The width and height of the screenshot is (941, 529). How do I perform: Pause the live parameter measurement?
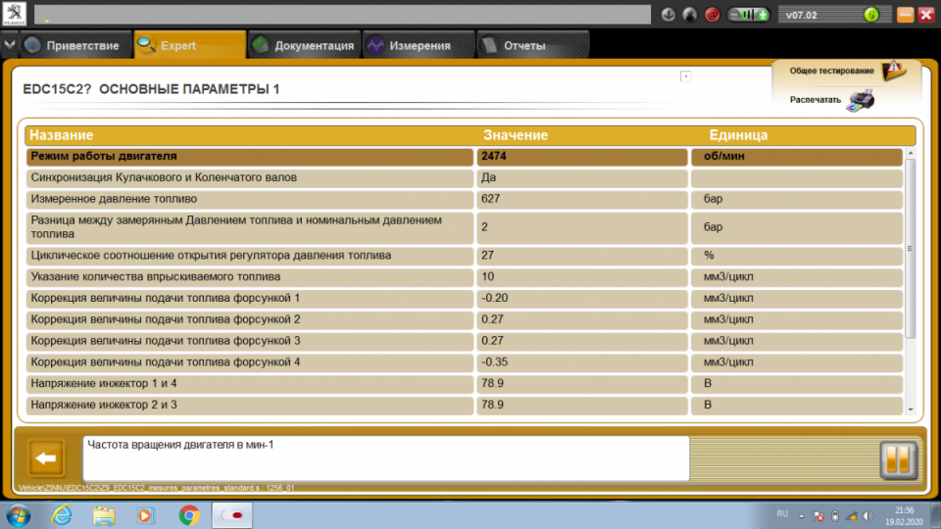pyautogui.click(x=898, y=458)
